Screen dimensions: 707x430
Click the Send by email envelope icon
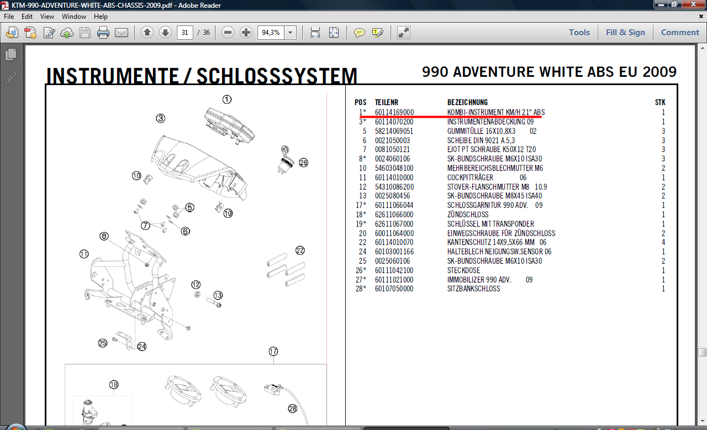click(122, 33)
